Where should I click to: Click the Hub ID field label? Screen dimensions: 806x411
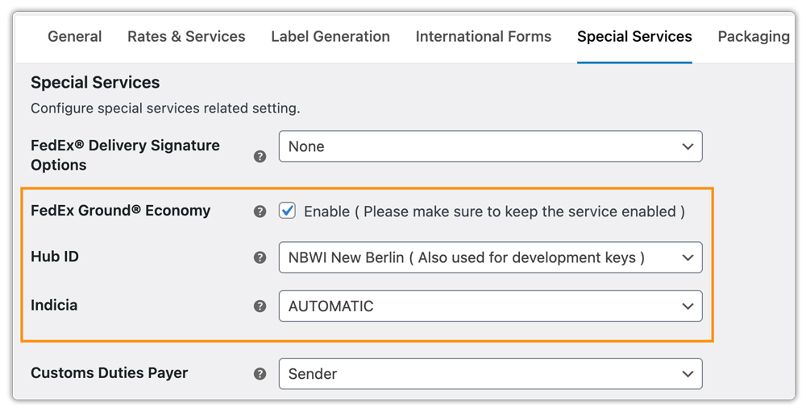(x=55, y=257)
